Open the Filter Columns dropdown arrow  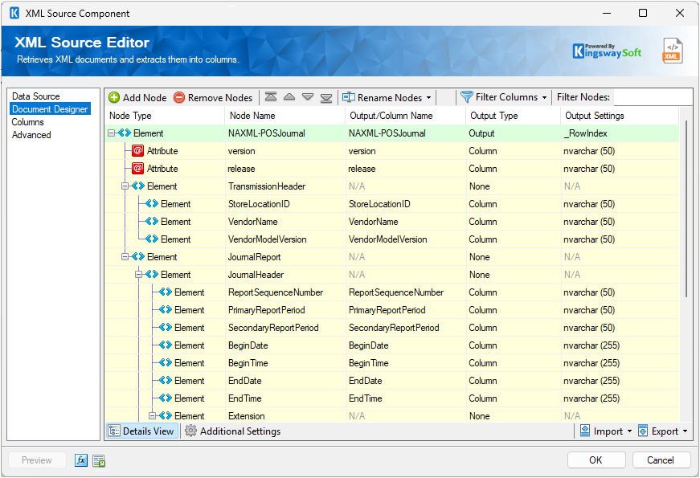[x=544, y=97]
